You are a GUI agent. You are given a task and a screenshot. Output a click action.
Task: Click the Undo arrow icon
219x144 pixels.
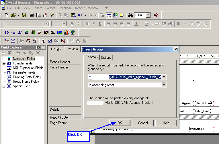pyautogui.click(x=80, y=15)
